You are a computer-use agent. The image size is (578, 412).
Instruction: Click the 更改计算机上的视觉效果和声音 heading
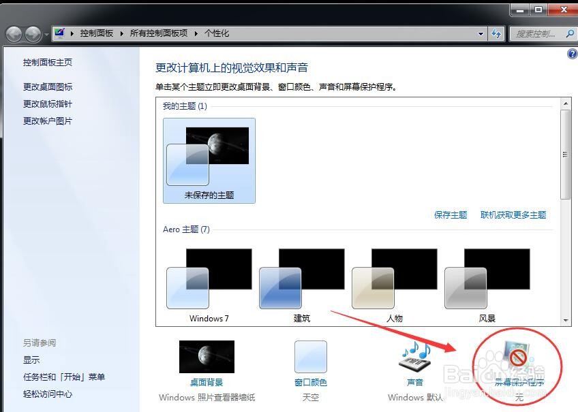click(232, 67)
